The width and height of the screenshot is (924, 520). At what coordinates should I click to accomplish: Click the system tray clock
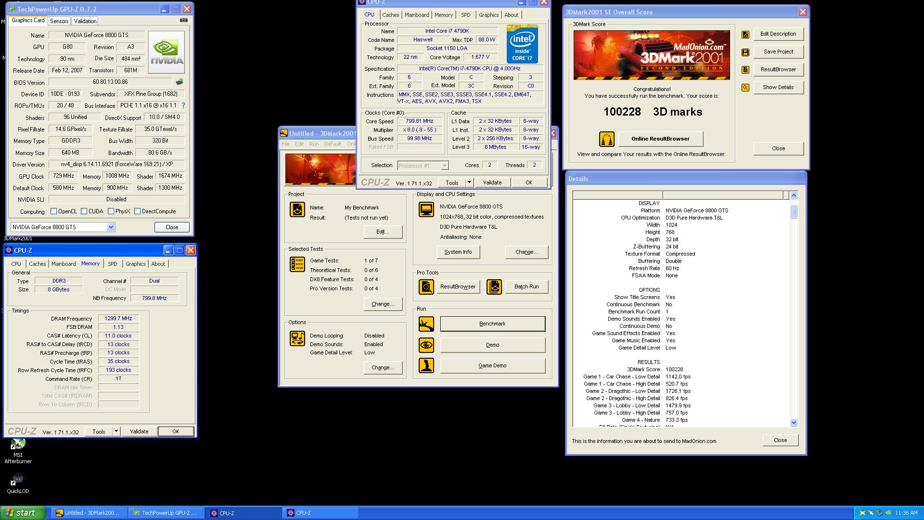coord(907,513)
